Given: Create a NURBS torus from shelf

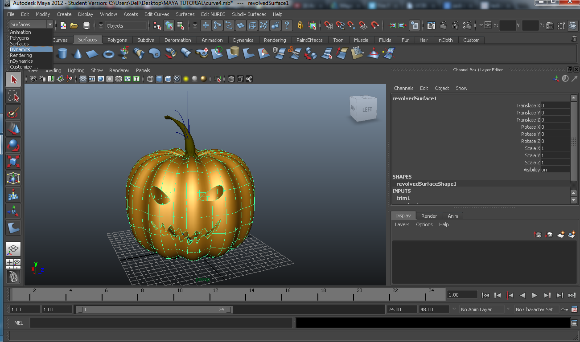Looking at the screenshot, I should click(x=108, y=54).
